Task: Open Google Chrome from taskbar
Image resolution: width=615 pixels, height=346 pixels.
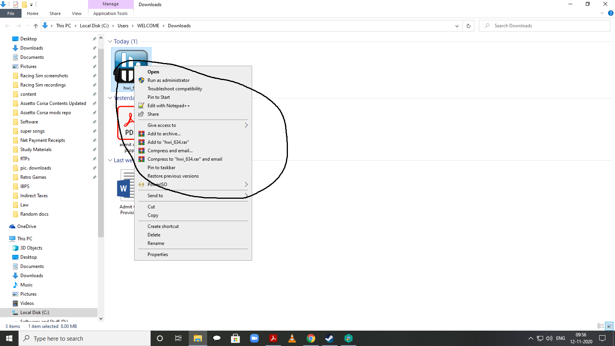Action: click(311, 338)
